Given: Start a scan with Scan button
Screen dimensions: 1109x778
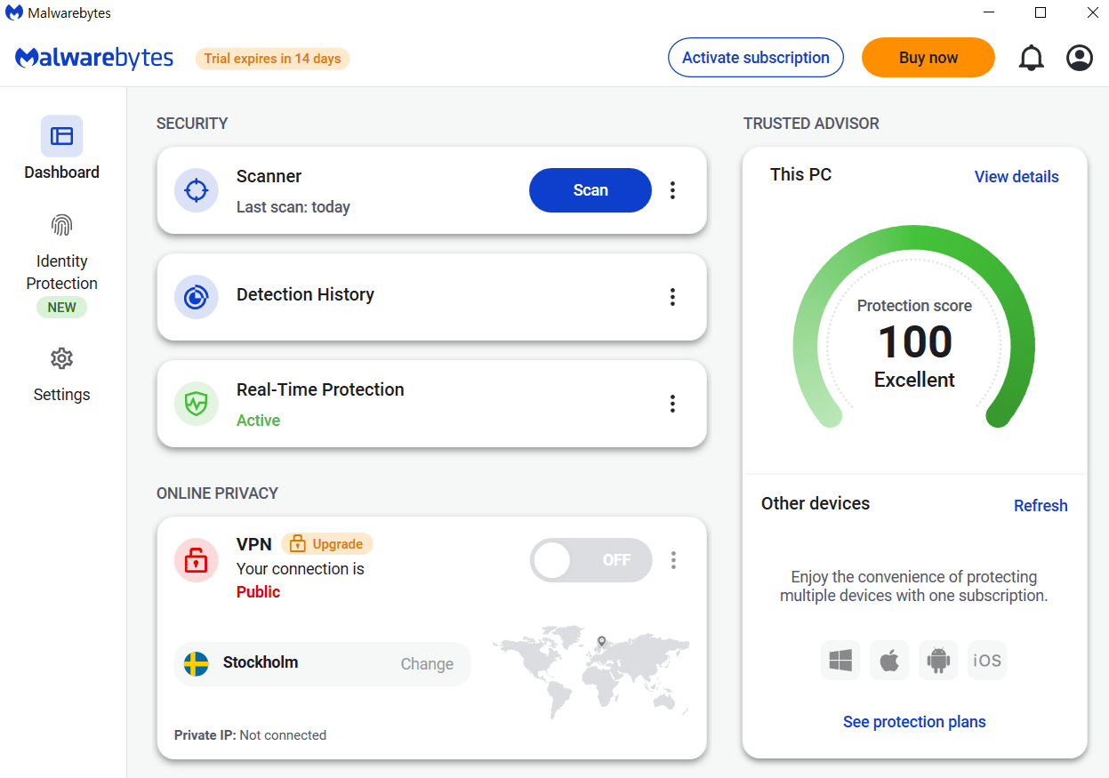Looking at the screenshot, I should coord(591,190).
